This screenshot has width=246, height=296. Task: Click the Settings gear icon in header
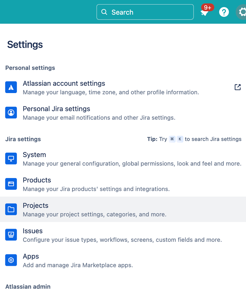[x=242, y=12]
